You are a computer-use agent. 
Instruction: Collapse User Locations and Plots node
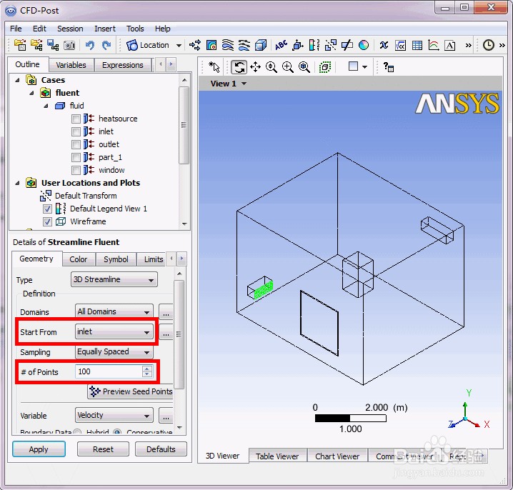17,183
